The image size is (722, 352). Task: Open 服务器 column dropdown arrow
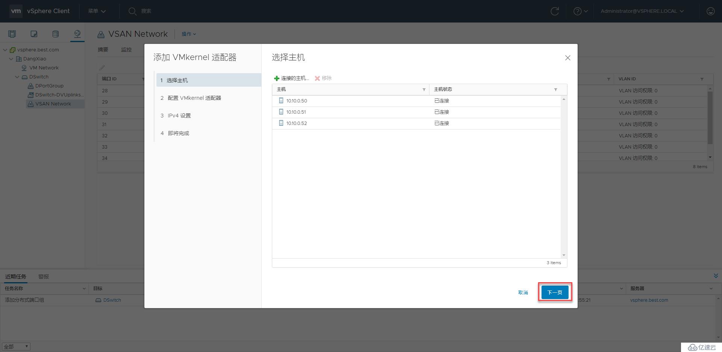click(x=711, y=289)
